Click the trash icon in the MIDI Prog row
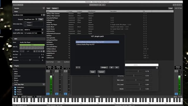The width and height of the screenshot is (188, 106). 39,51
